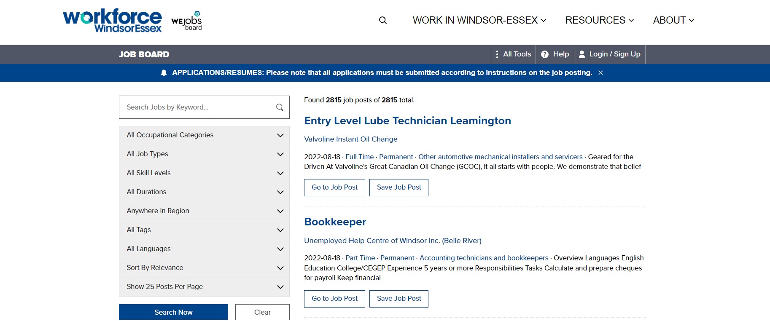
Task: Open the site search magnifier icon
Action: (383, 20)
